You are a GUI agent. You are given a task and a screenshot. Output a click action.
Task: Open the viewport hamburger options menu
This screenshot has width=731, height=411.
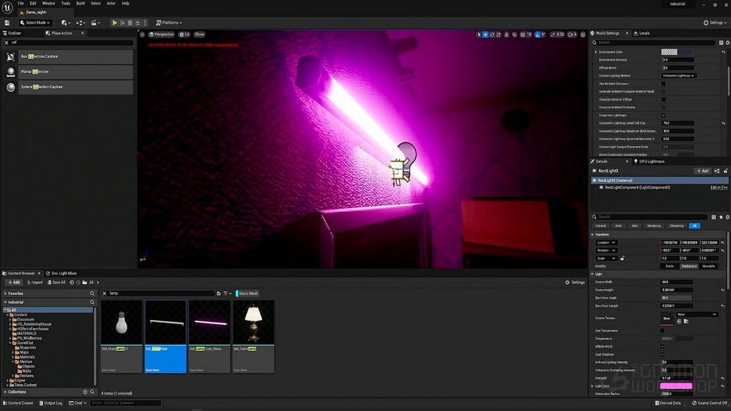tap(143, 34)
